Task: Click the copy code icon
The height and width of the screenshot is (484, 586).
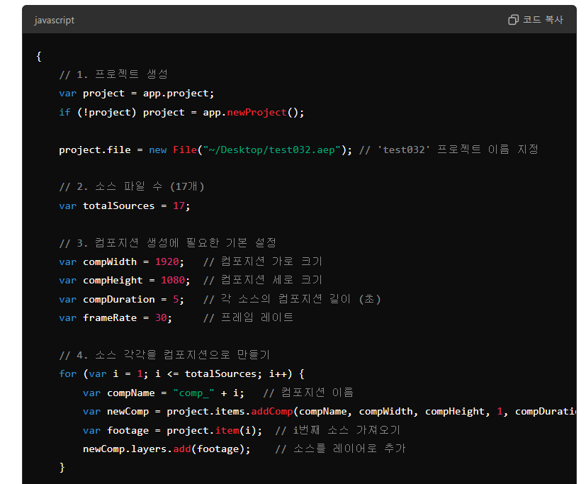Action: pyautogui.click(x=513, y=20)
